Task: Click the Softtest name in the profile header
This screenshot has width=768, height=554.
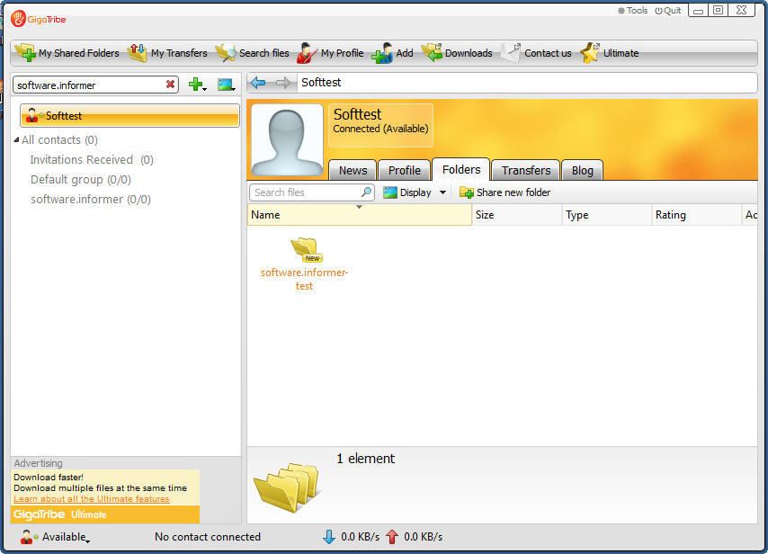Action: point(357,114)
